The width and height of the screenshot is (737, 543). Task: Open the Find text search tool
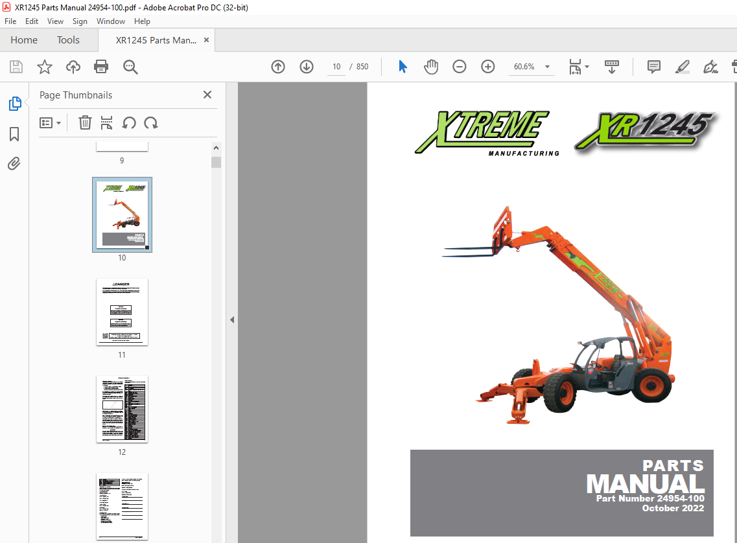coord(130,67)
